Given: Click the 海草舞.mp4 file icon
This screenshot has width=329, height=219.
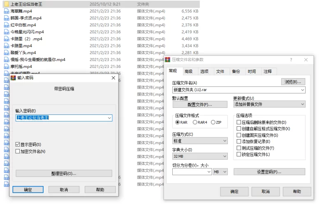Looking at the screenshot, I should [6, 11].
